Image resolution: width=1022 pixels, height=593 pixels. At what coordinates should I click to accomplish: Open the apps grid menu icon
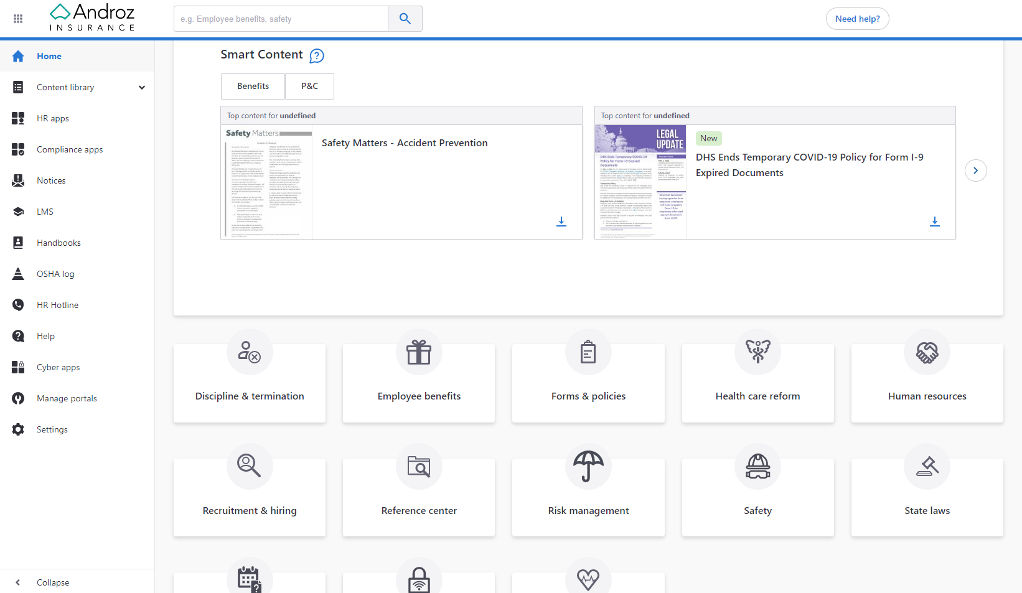click(18, 19)
